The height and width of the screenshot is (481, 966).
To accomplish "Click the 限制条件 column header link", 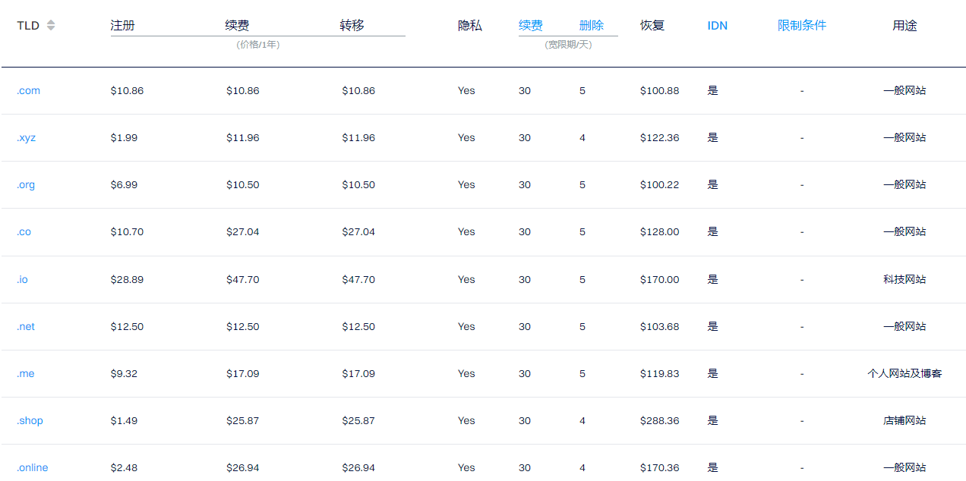I will tap(801, 26).
